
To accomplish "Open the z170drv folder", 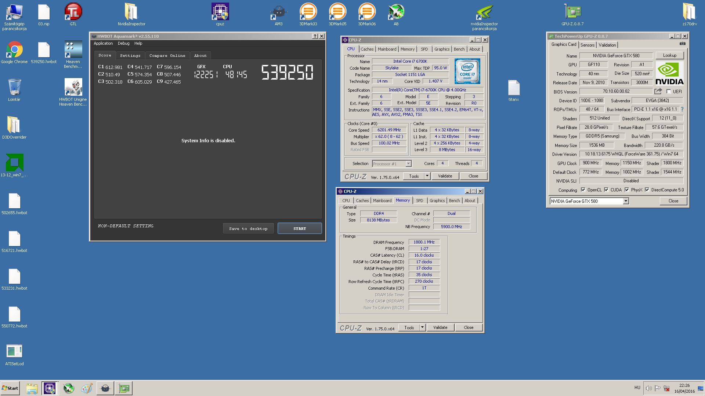I will (x=690, y=14).
